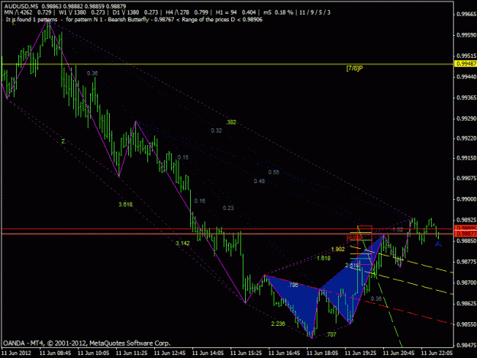Click the 0.99220 price axis value
Image resolution: width=477 pixels, height=358 pixels.
466,138
